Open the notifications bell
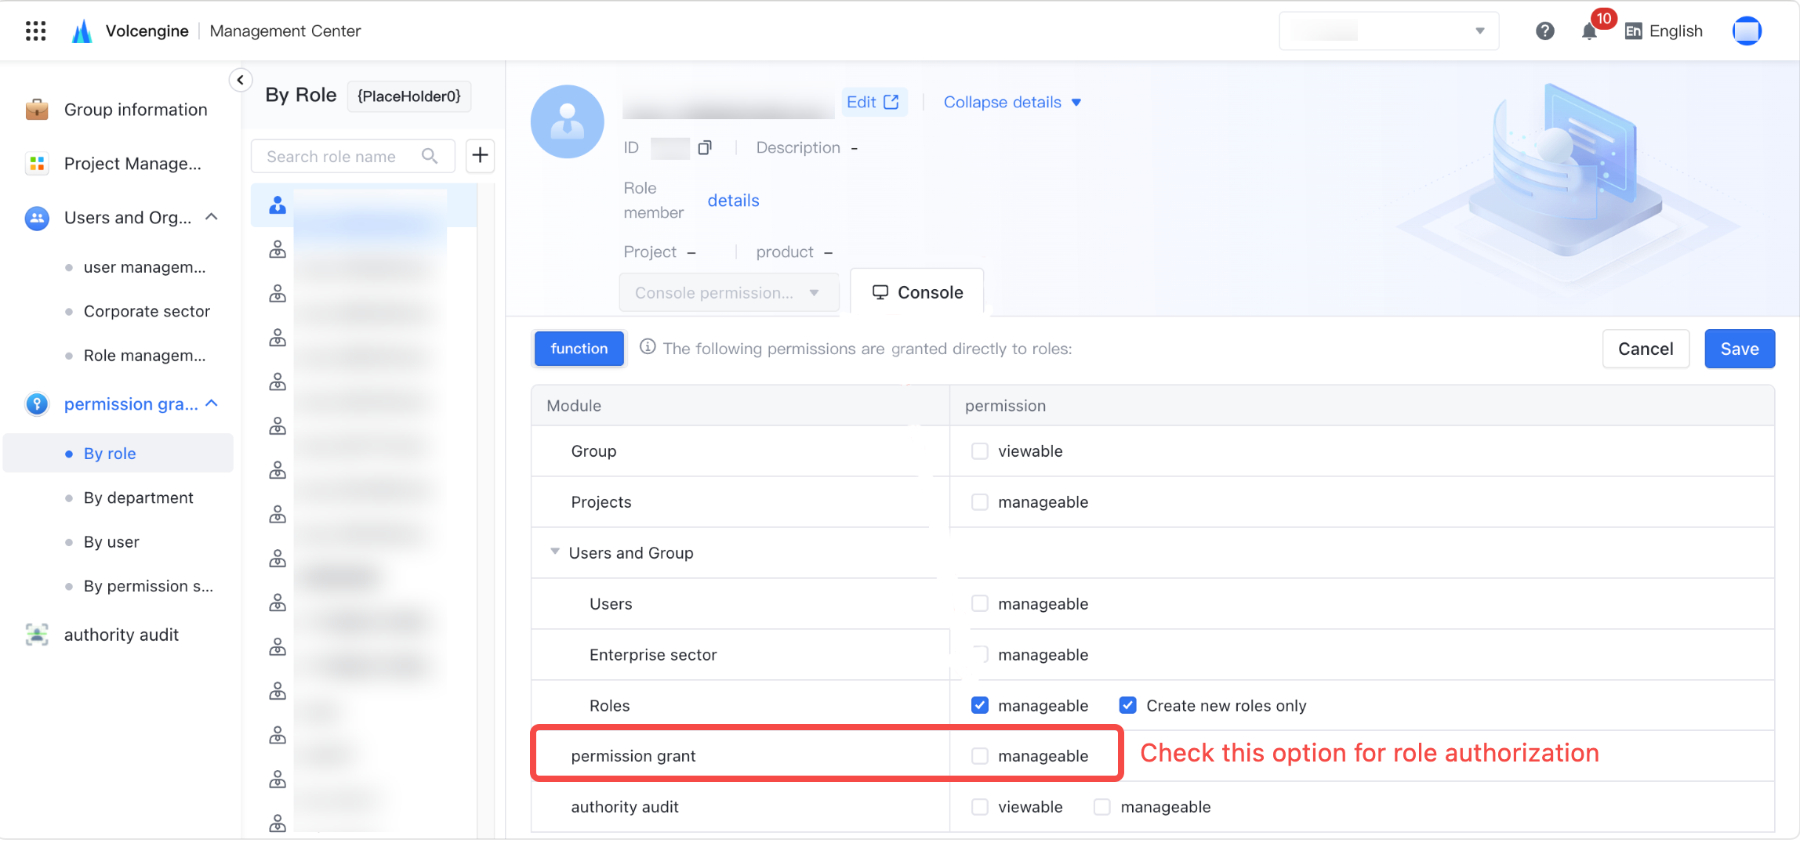The image size is (1800, 843). (1589, 31)
